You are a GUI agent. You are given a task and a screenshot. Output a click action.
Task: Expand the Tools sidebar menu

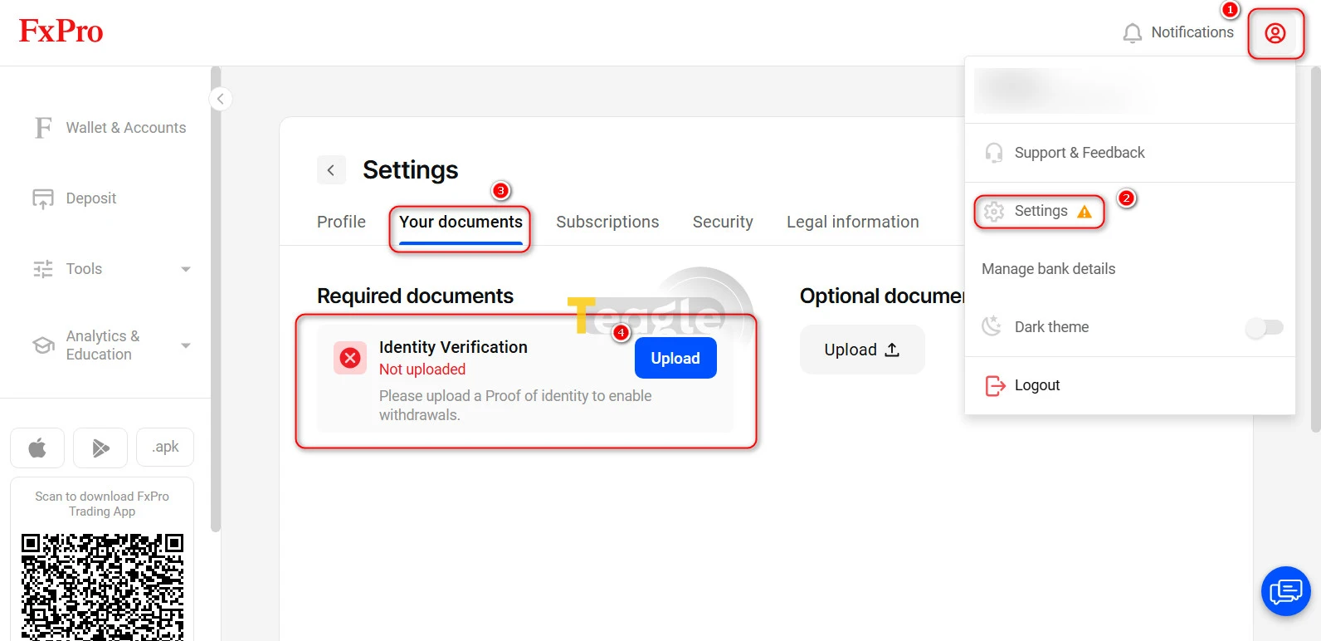click(x=186, y=269)
